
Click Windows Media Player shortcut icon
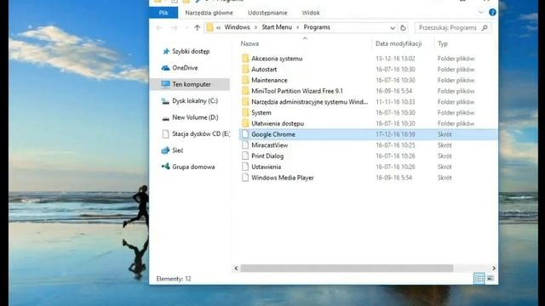pos(245,178)
